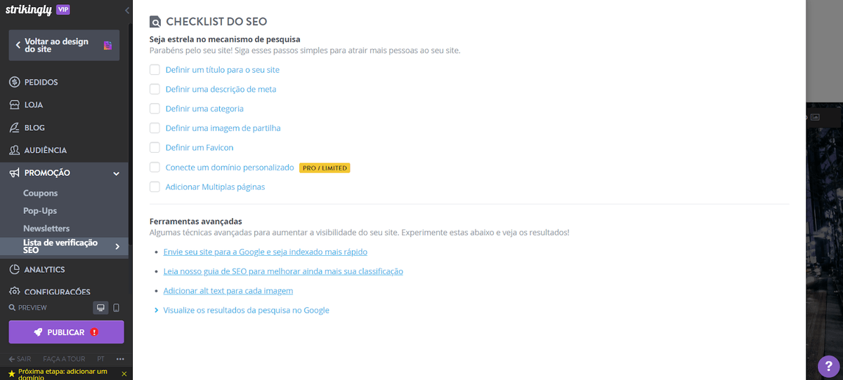This screenshot has width=843, height=380.
Task: Collapse the Promoção menu chevron
Action: pyautogui.click(x=117, y=173)
